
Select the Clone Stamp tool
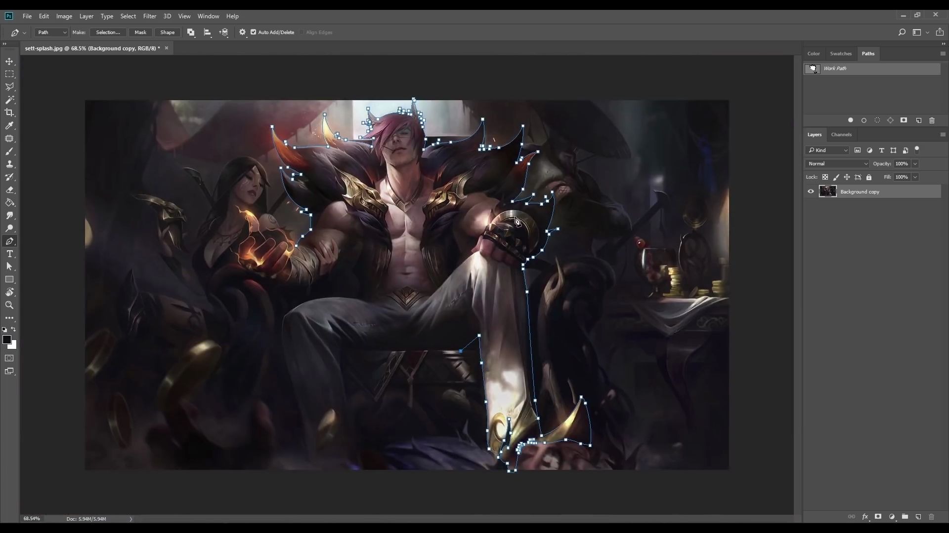click(x=9, y=164)
